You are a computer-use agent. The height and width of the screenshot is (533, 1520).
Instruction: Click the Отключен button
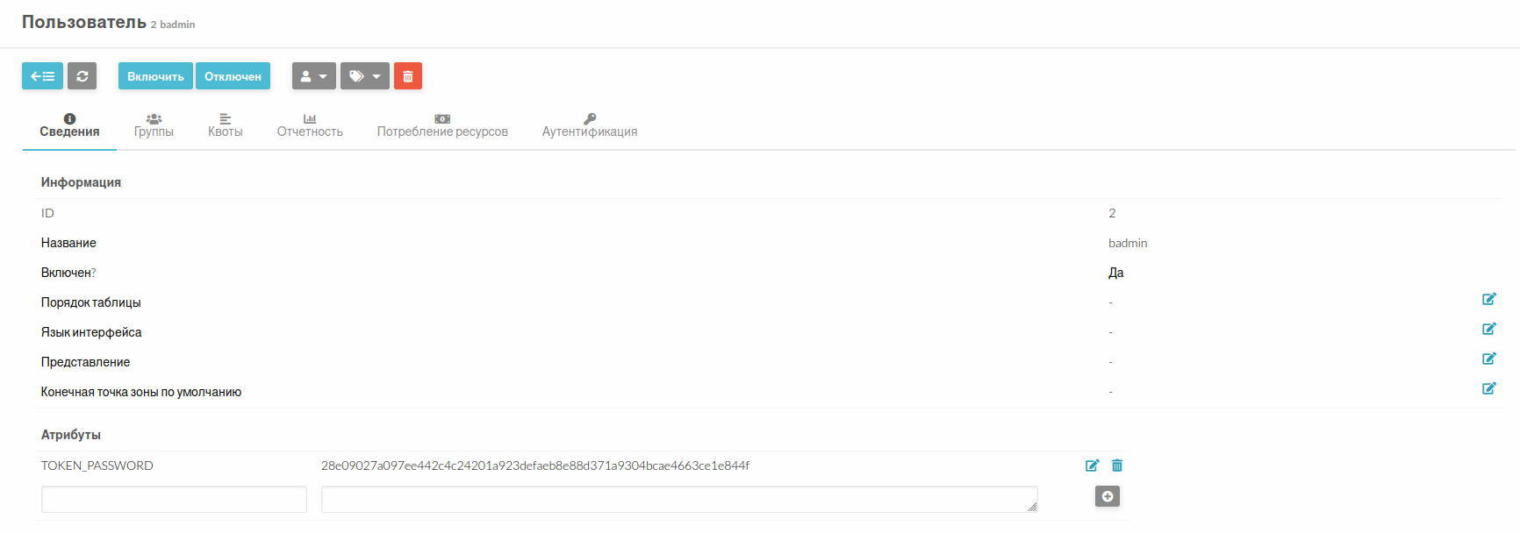(233, 76)
